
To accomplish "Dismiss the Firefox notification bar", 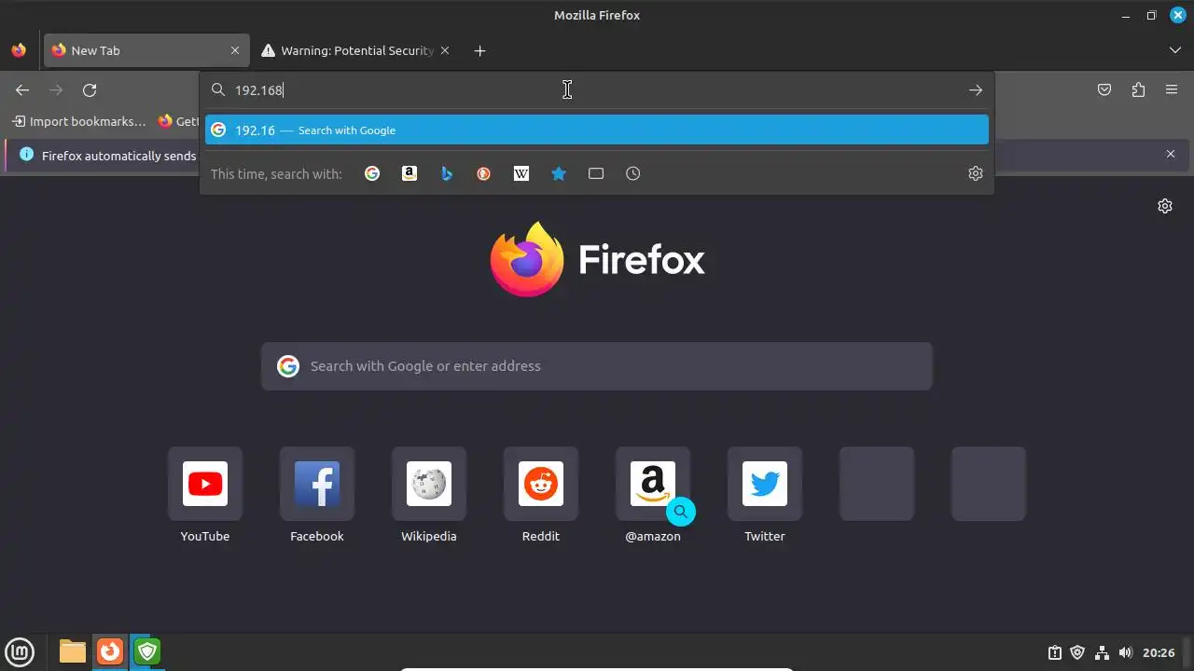I will (1171, 154).
